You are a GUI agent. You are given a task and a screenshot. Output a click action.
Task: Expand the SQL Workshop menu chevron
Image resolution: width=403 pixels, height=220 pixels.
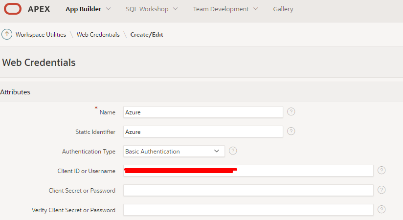pos(175,9)
